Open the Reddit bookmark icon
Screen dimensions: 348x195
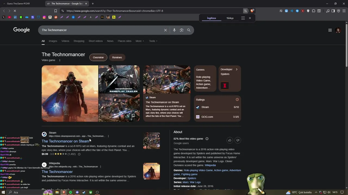point(56,17)
